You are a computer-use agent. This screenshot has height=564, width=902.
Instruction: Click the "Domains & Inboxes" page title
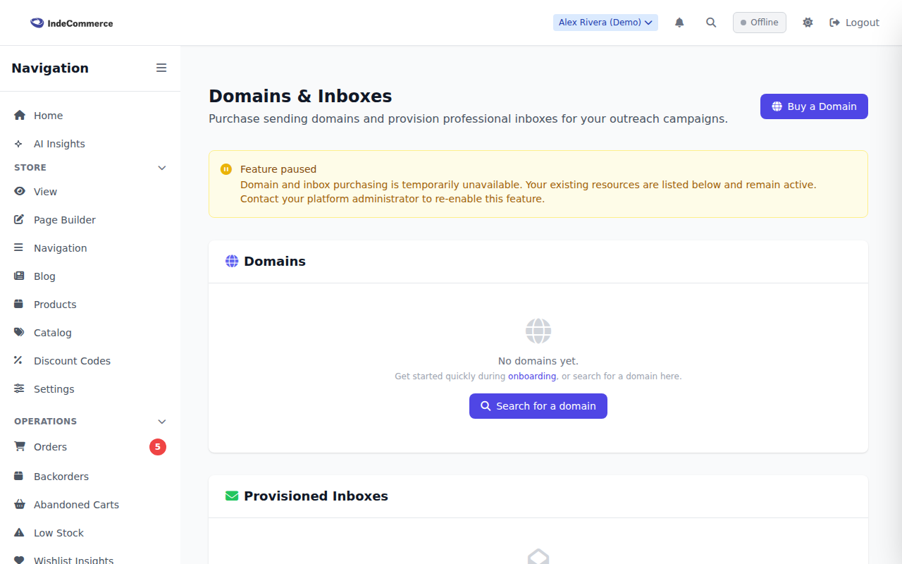300,96
